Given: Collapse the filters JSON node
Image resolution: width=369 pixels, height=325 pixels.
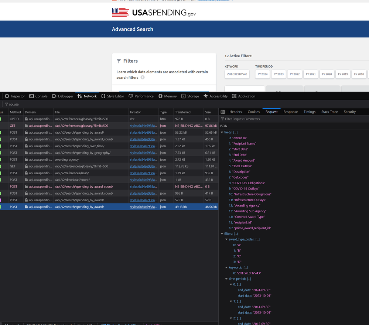Looking at the screenshot, I should [x=222, y=234].
